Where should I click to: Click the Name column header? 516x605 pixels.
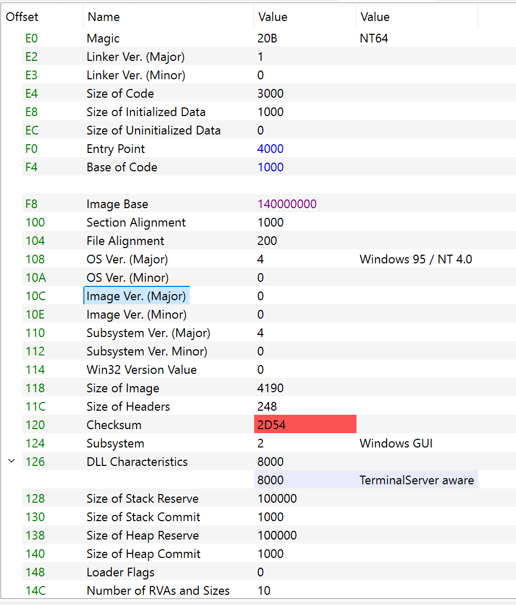click(x=103, y=17)
